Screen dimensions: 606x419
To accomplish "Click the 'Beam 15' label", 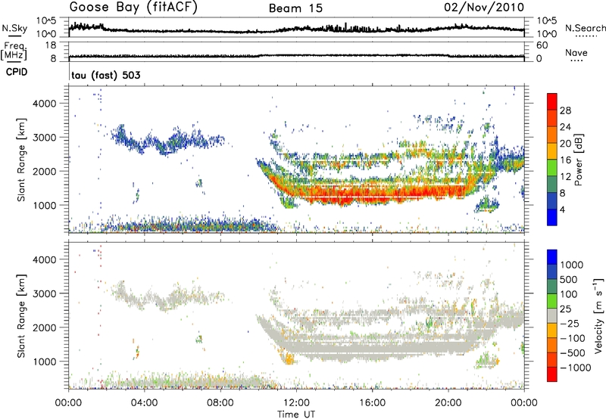I will (295, 8).
